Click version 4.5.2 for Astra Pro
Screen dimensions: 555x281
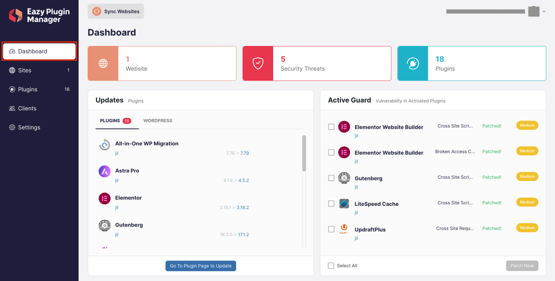coord(243,180)
